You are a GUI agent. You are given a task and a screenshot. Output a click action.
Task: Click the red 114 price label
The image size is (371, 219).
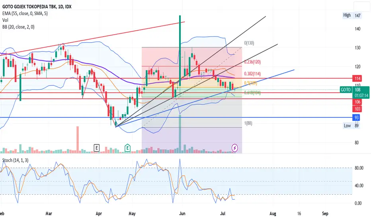[357, 78]
